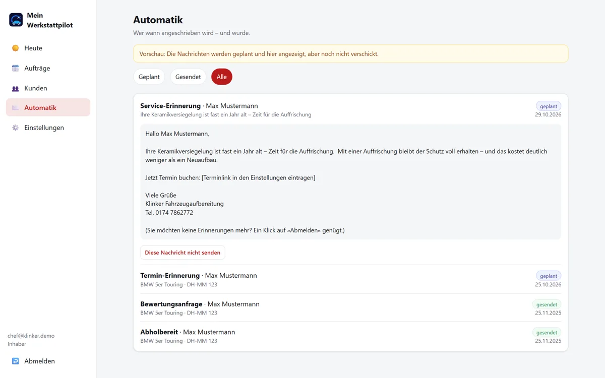
Task: Click the Automatik page heading
Action: (158, 20)
